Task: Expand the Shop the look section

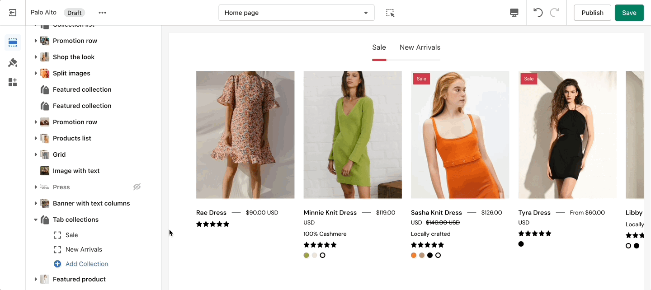Action: click(x=36, y=57)
